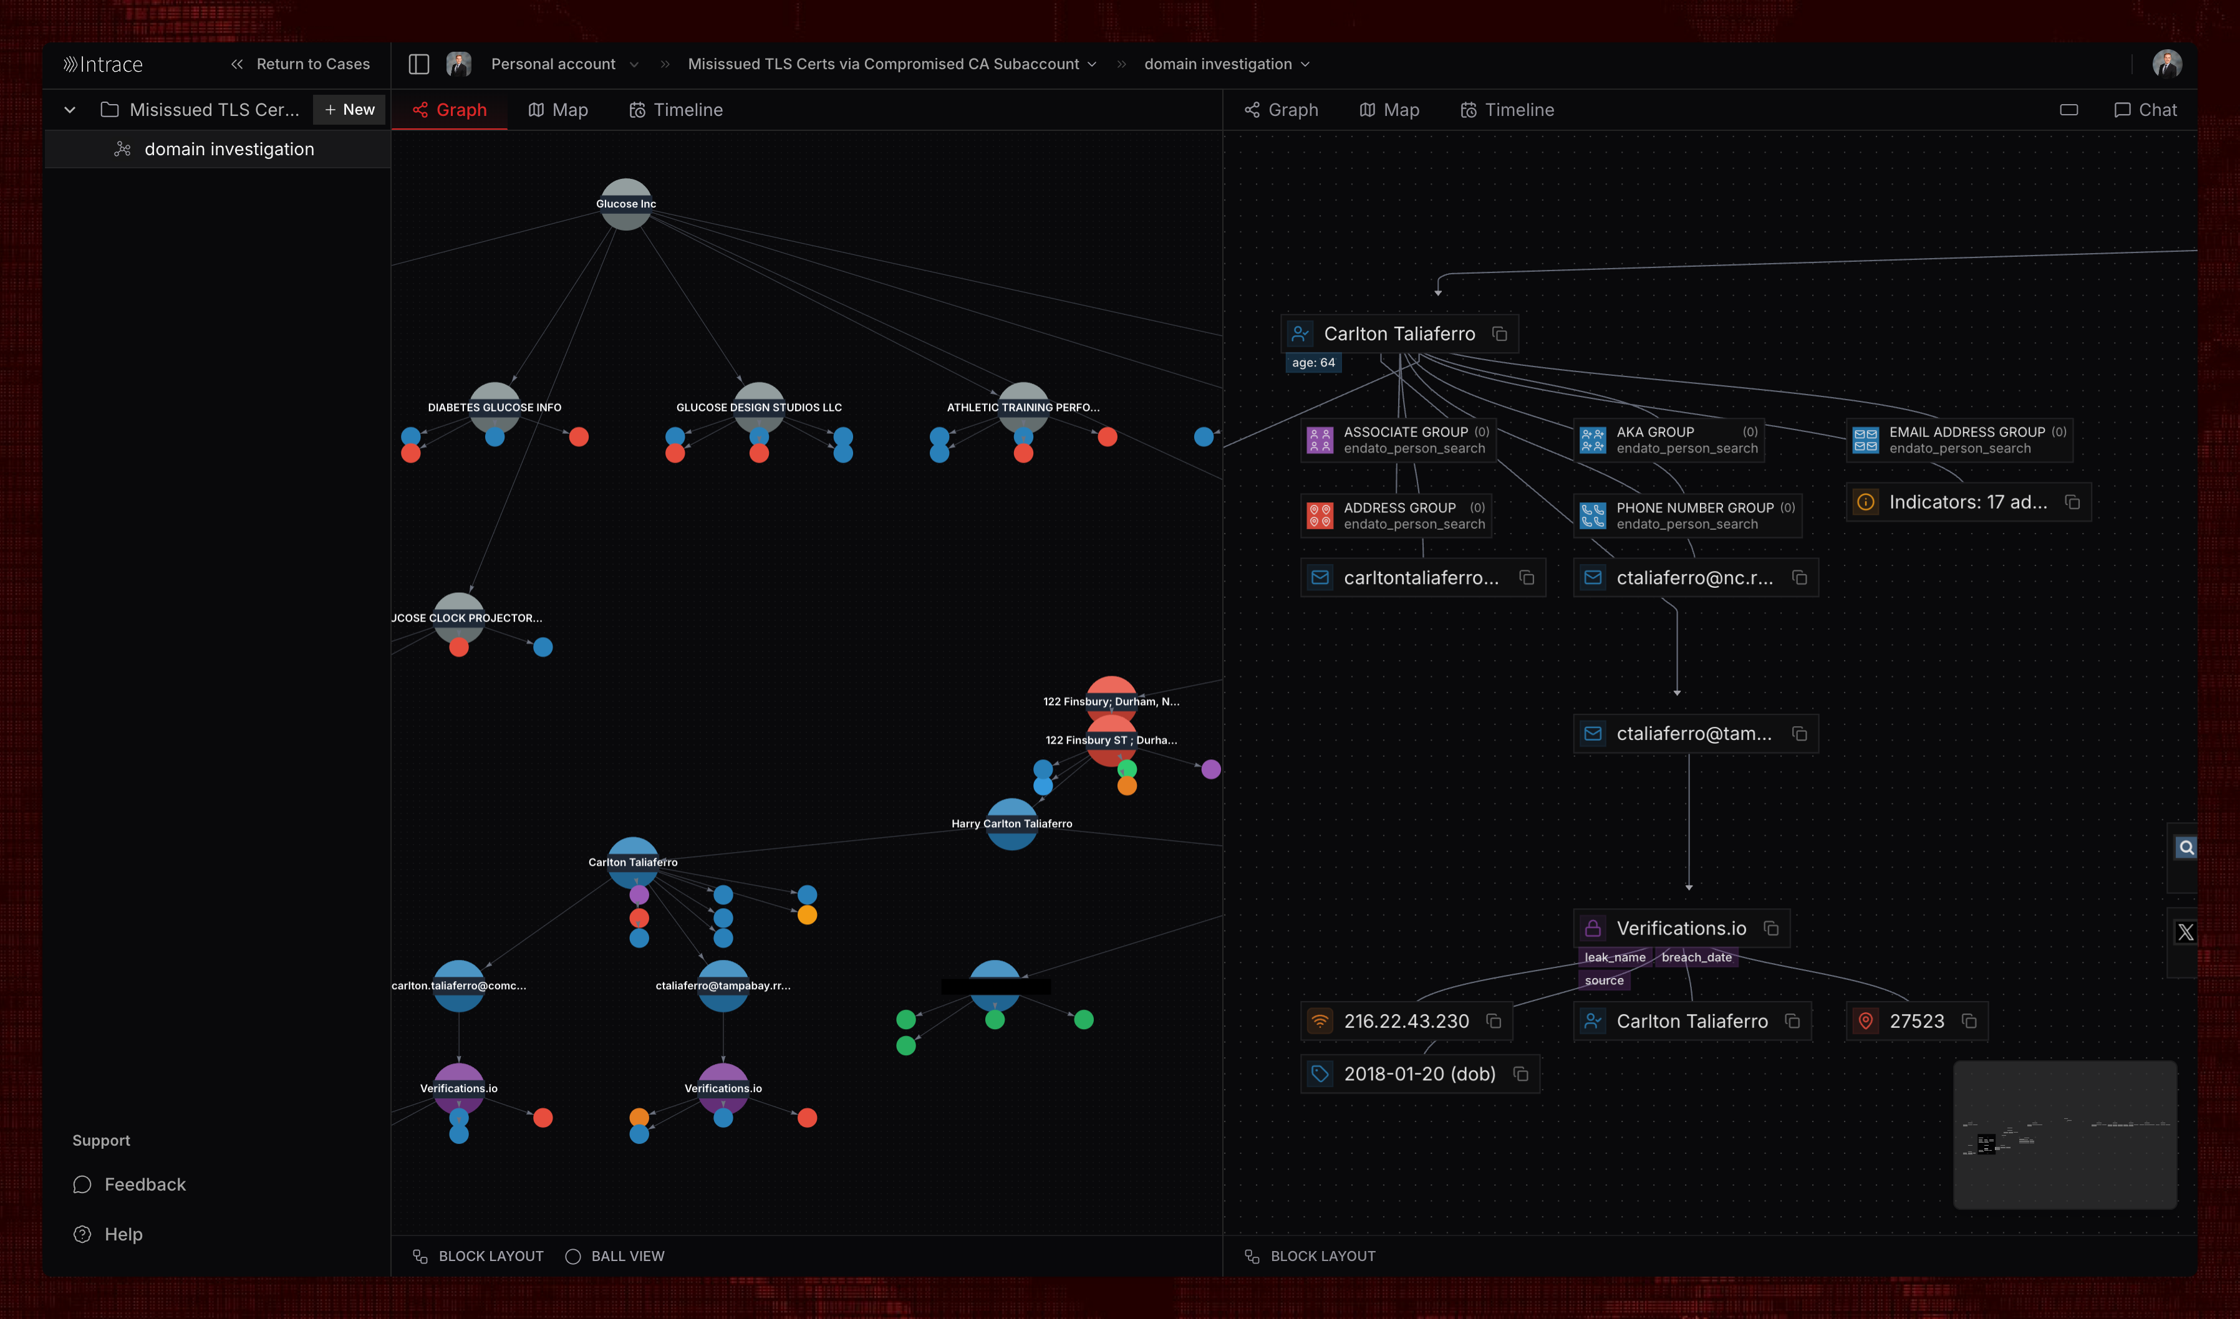
Task: Open the Chat panel in the top right
Action: pyautogui.click(x=2146, y=109)
